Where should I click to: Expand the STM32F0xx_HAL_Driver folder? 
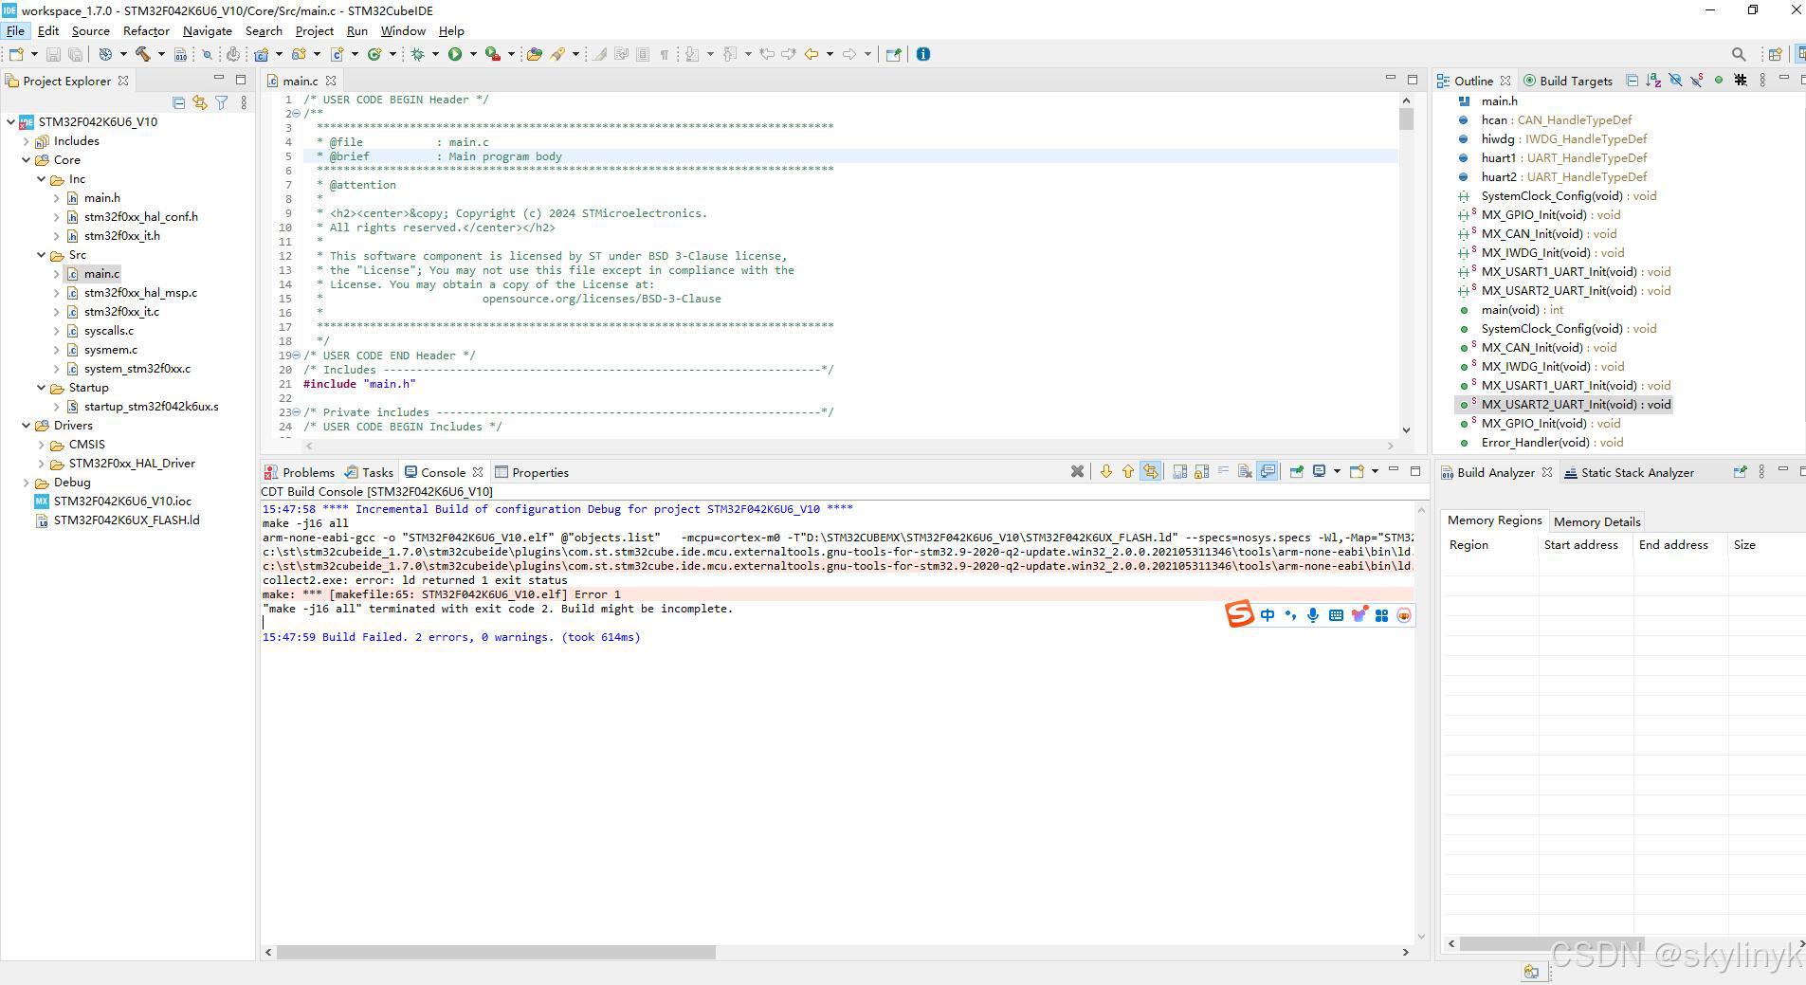(x=41, y=463)
